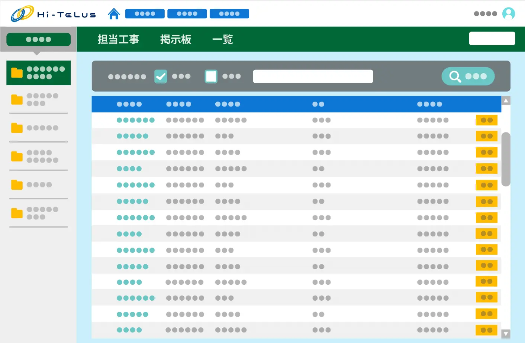Tick the empty filter checkbox
Screen dimensions: 525x343
pyautogui.click(x=211, y=76)
